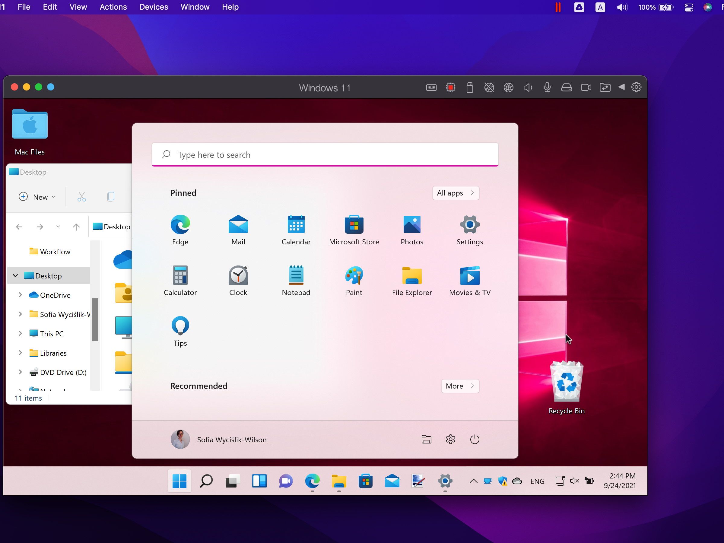Click the power button in Start menu
Image resolution: width=724 pixels, height=543 pixels.
point(474,439)
